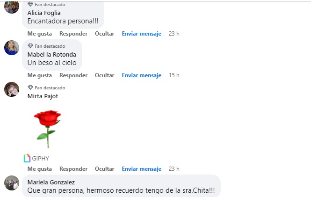Like Mirta Pajot's rose comment

(x=40, y=169)
